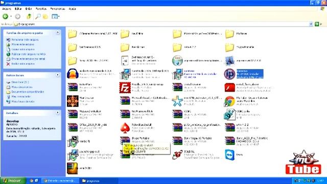Select the blue dice file icon
This screenshot has height=184, width=327.
(x=229, y=114)
